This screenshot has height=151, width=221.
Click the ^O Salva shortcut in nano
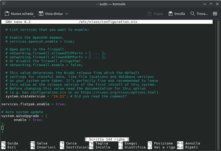pyautogui.click(x=39, y=143)
